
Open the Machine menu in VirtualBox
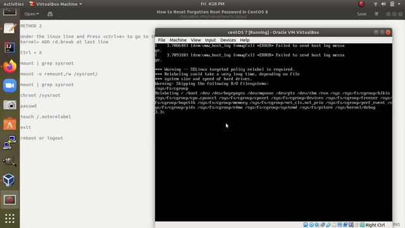point(178,40)
